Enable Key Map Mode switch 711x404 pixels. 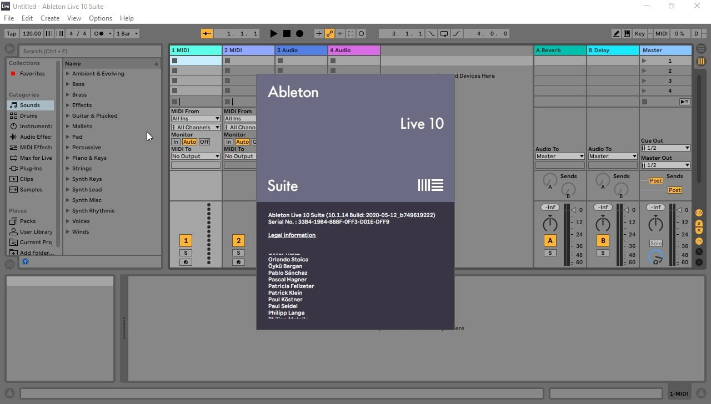coord(640,33)
